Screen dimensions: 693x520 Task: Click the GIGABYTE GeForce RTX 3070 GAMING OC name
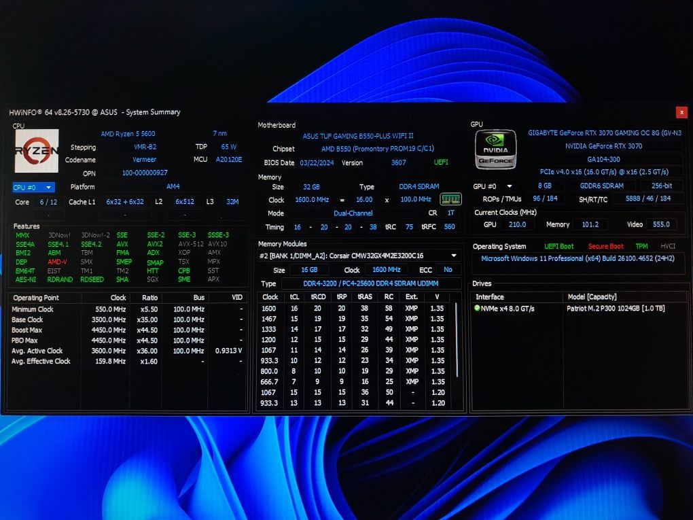pos(605,133)
